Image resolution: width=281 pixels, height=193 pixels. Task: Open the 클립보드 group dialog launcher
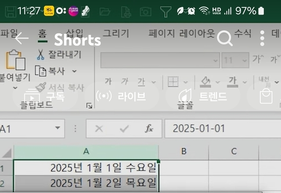(89, 106)
